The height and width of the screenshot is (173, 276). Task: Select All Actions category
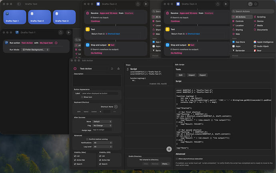pyautogui.click(x=241, y=17)
